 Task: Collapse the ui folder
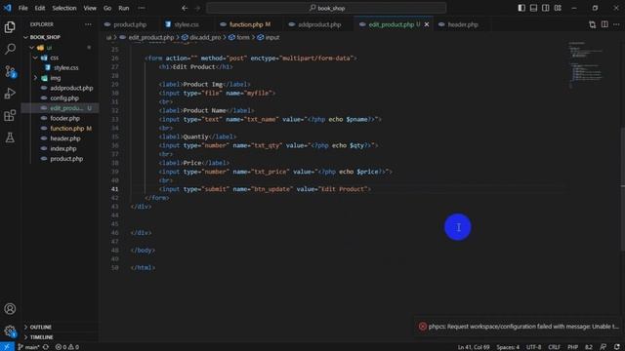pos(32,48)
